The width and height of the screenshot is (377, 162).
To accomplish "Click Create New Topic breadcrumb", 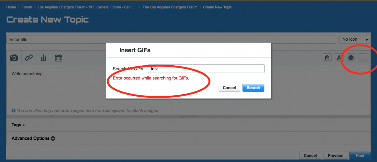I will [217, 7].
